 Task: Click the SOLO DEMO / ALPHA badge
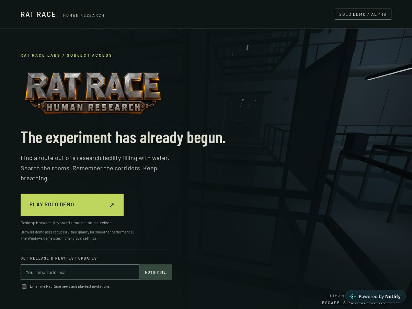tap(363, 14)
